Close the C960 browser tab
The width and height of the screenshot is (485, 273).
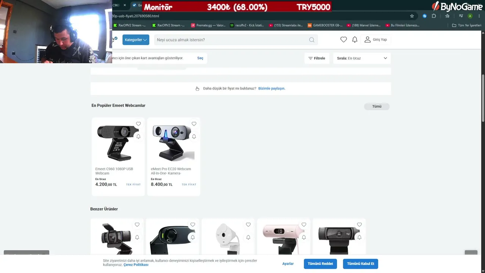coord(125,5)
